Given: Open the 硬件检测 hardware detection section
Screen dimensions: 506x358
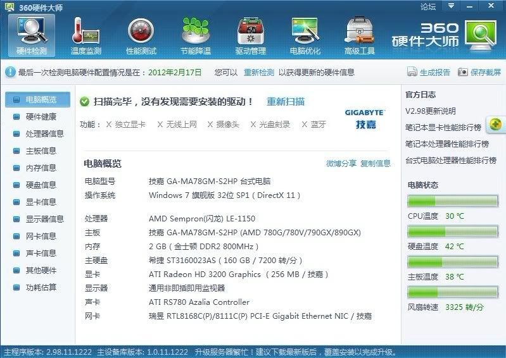Looking at the screenshot, I should click(x=31, y=35).
